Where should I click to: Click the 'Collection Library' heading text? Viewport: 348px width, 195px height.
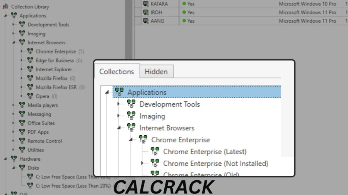(30, 7)
